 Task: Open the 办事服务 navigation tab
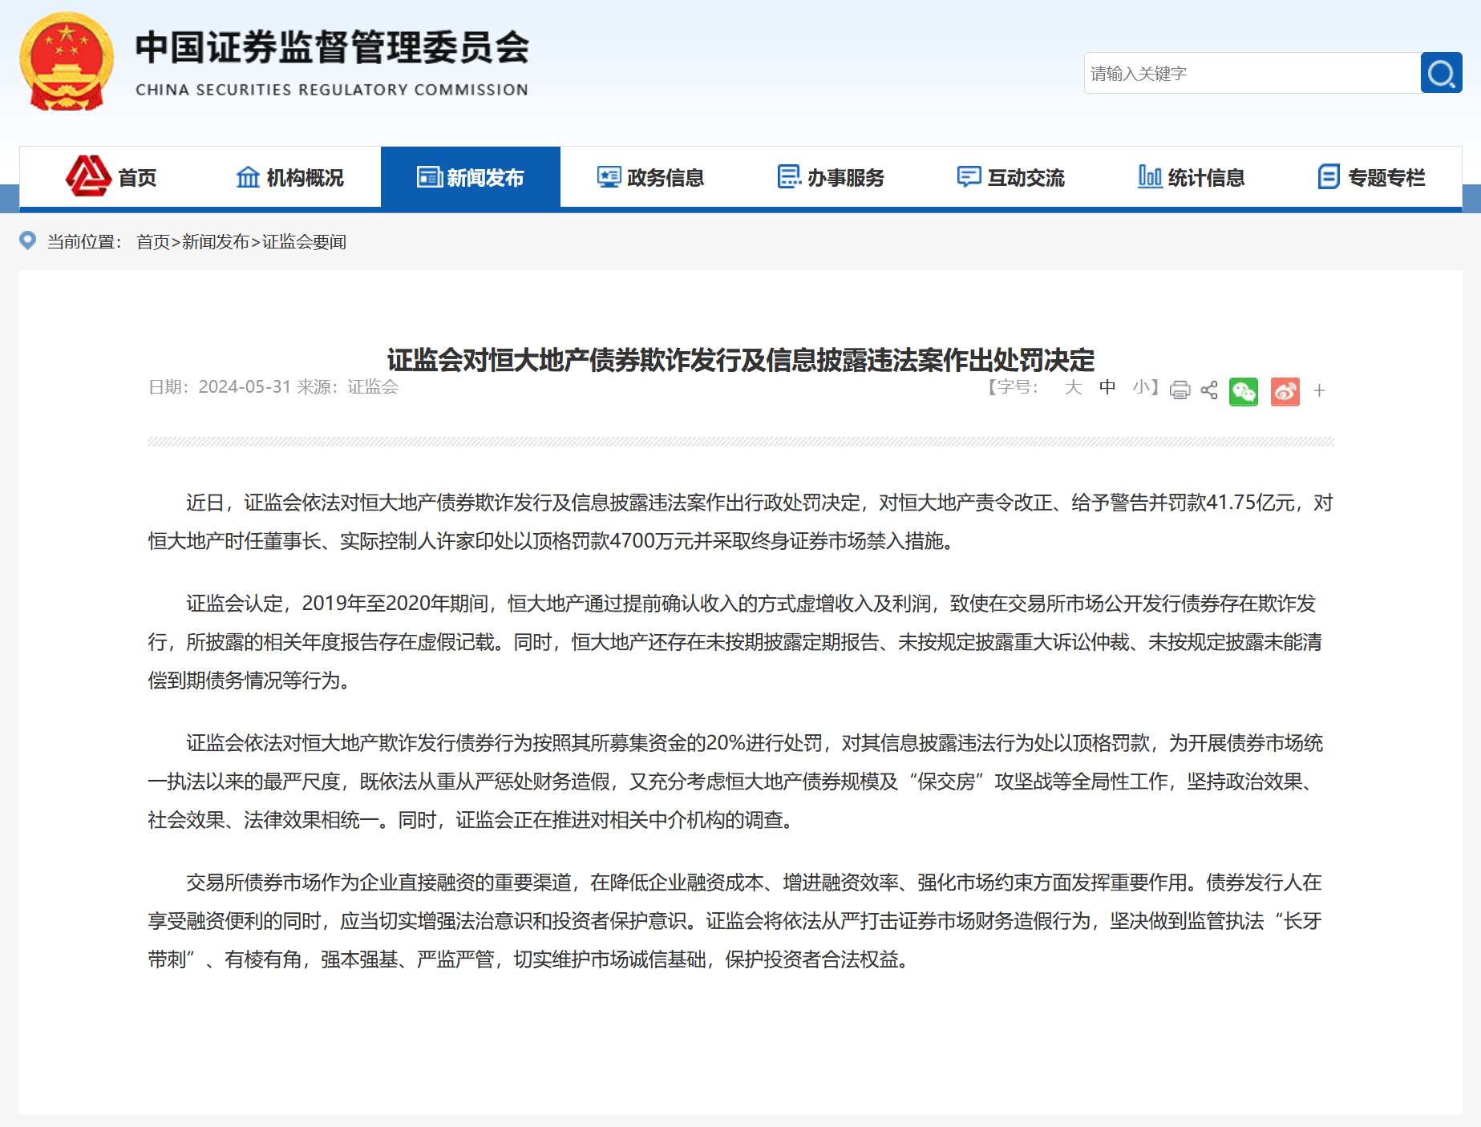(x=831, y=177)
